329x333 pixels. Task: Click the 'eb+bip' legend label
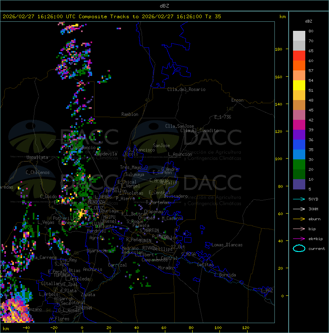[316, 239]
